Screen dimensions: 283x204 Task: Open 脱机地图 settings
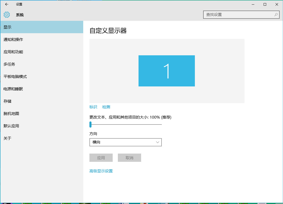[42, 113]
